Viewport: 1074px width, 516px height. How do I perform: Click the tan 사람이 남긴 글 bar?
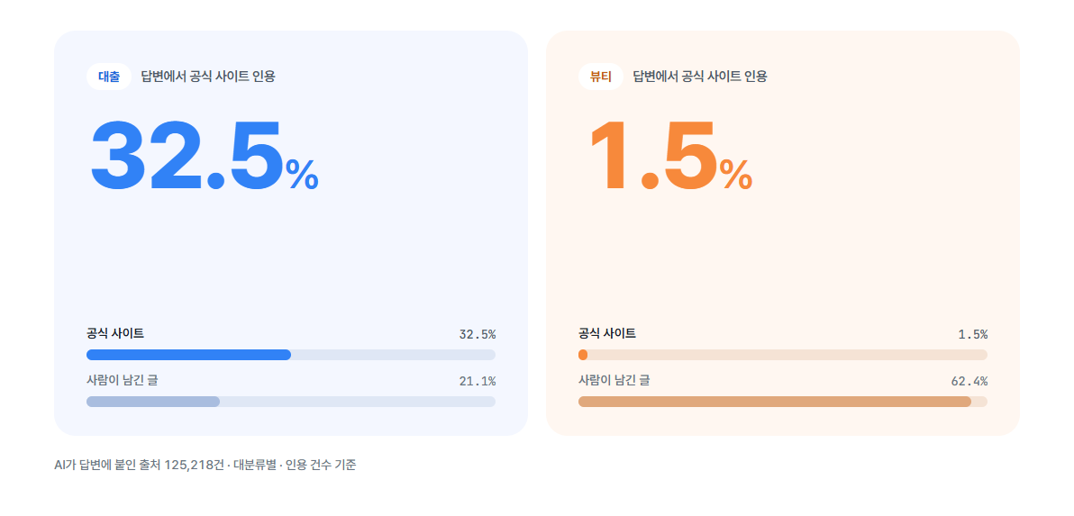[x=775, y=402]
